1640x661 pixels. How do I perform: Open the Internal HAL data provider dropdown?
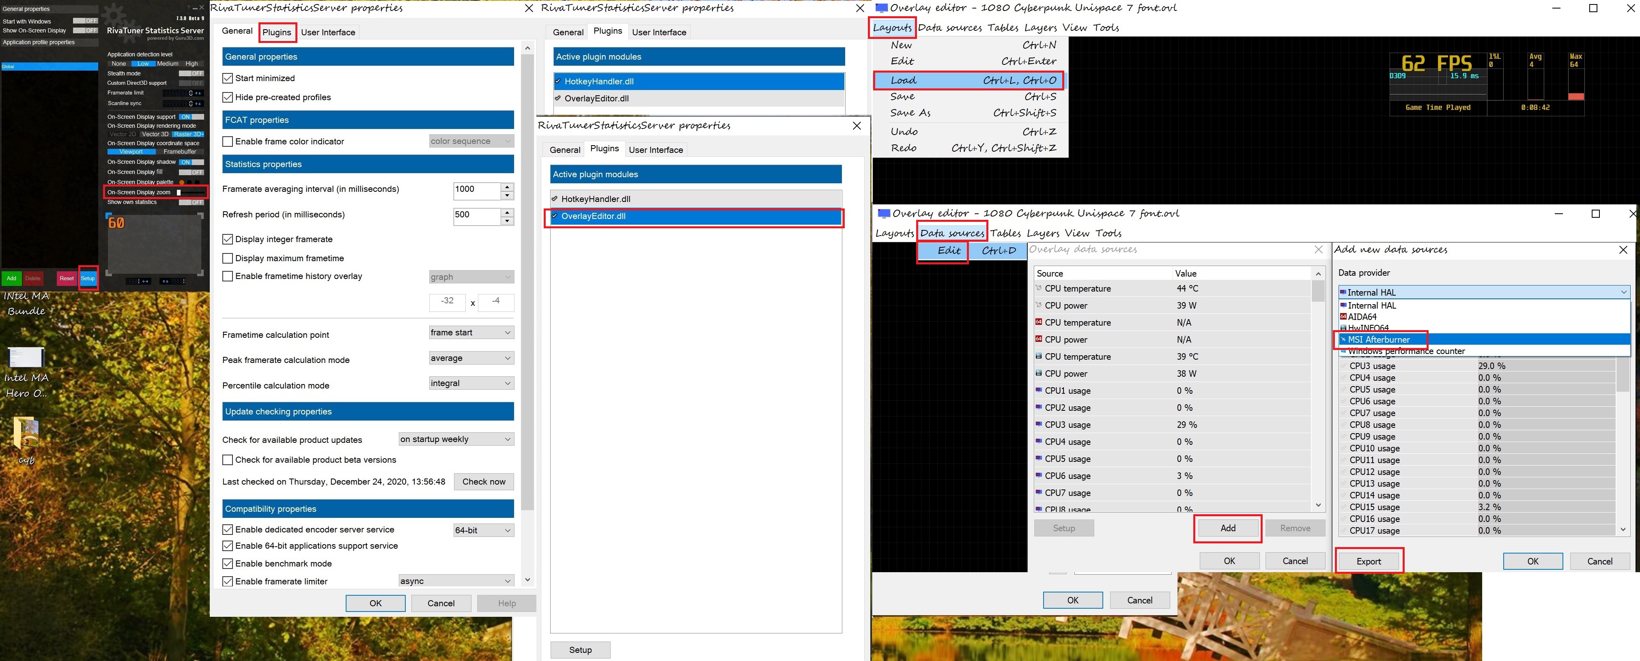1483,293
